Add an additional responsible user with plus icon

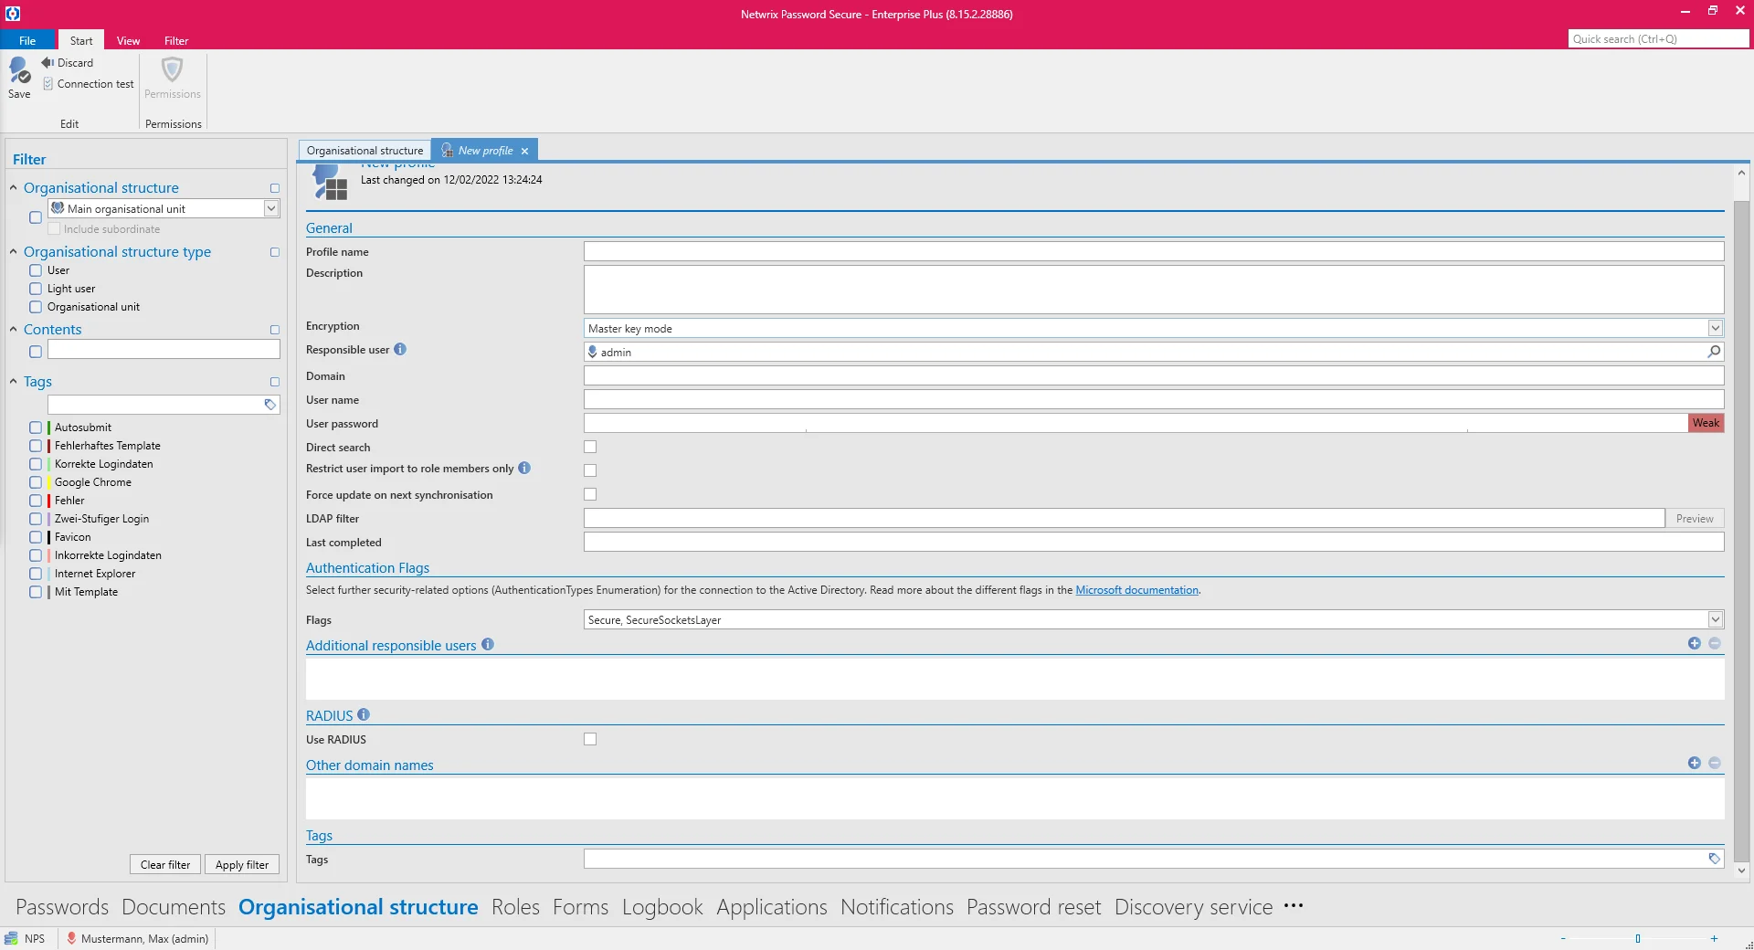click(1695, 643)
